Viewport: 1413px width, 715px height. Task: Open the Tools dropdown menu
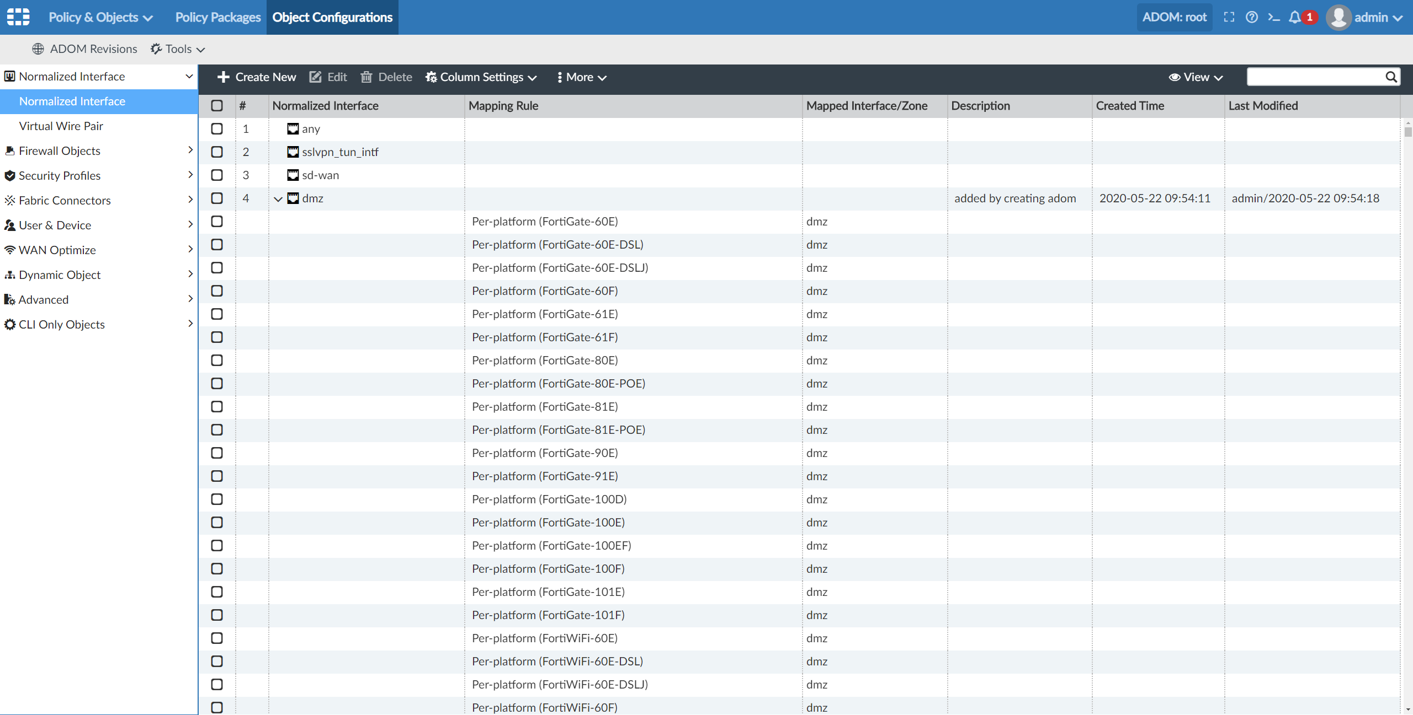[178, 49]
